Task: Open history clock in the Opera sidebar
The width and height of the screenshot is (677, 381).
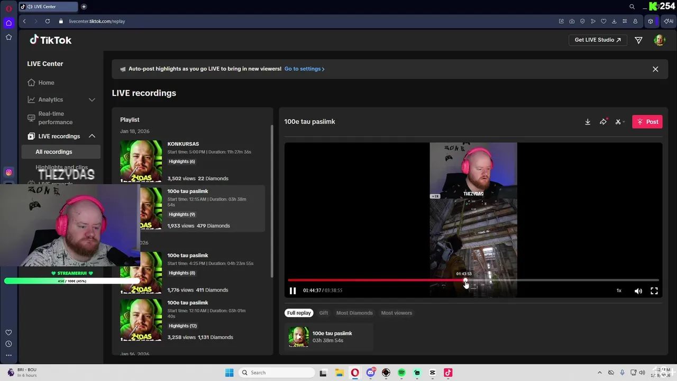Action: (x=8, y=344)
